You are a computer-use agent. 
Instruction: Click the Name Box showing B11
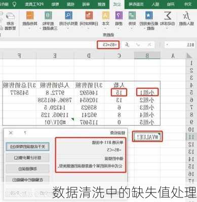click(x=180, y=45)
